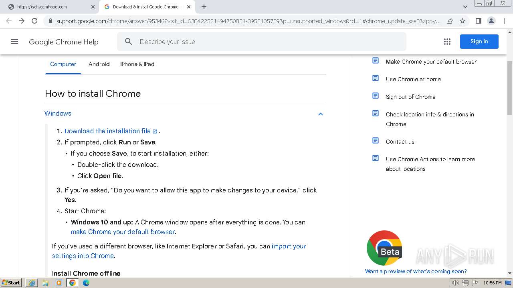Click the Google Chrome Help title

tap(63, 42)
